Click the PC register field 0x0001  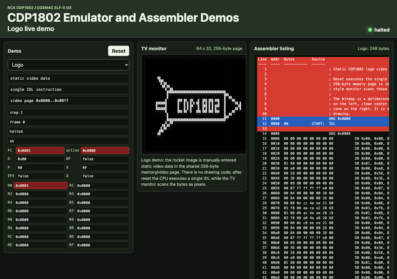point(40,150)
